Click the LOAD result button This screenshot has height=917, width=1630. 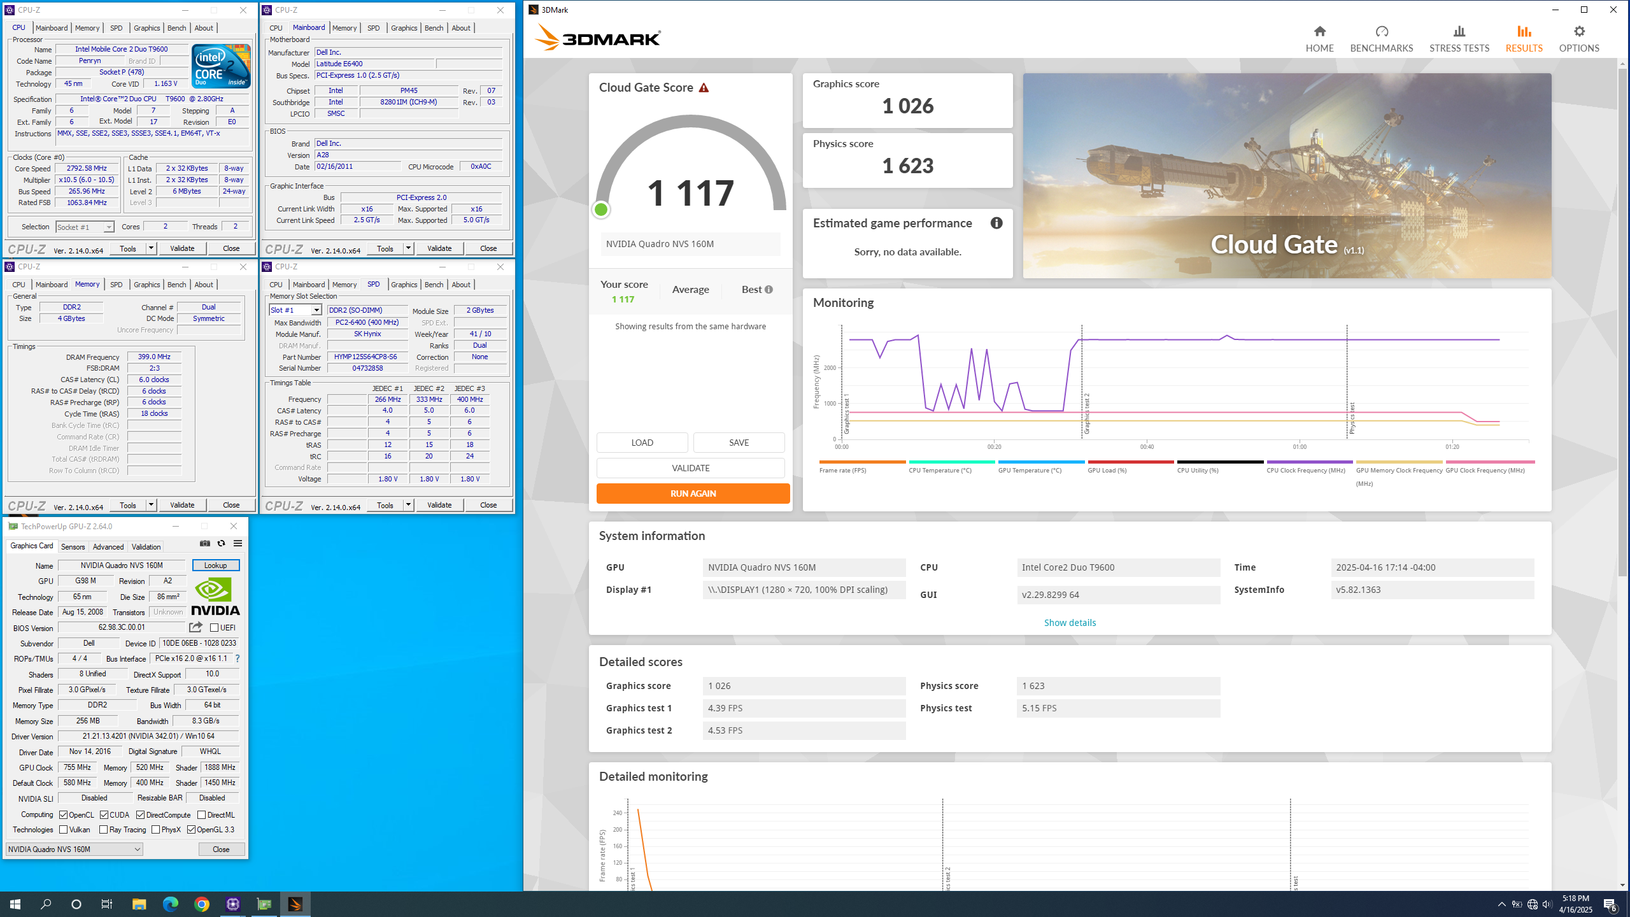(642, 443)
